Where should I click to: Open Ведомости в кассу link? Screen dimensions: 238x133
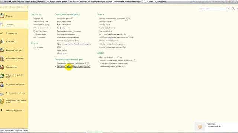point(41,25)
